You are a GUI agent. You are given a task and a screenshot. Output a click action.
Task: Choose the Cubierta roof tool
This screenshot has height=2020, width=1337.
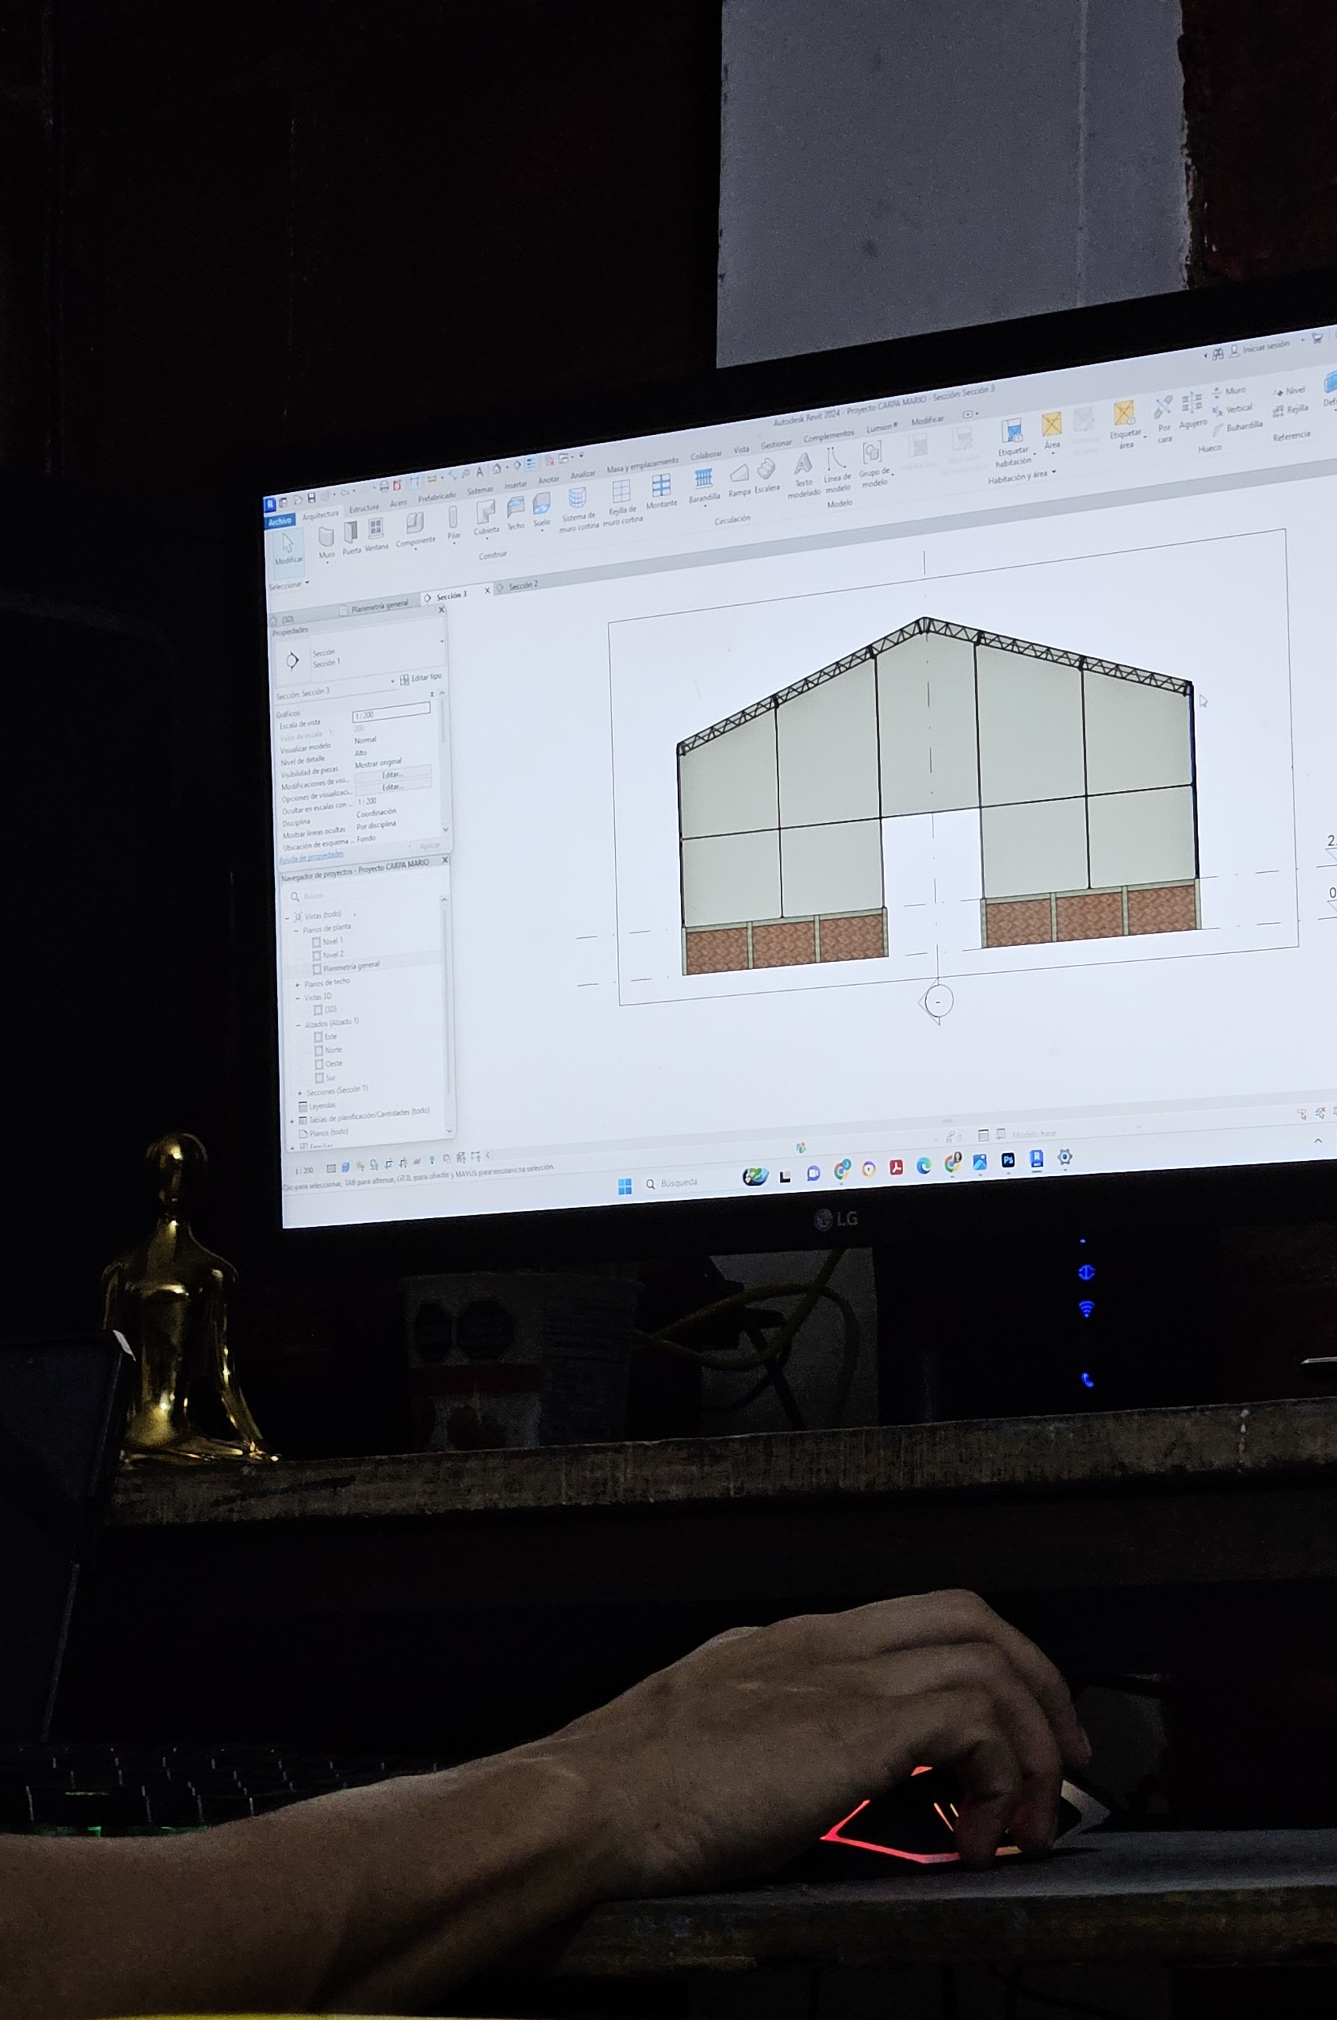point(486,517)
